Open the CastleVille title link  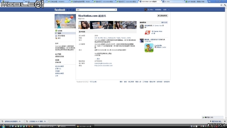[x=158, y=46]
